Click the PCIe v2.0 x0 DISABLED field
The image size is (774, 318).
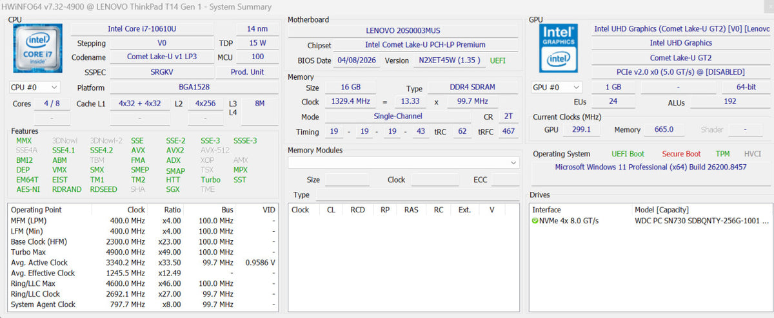[680, 72]
